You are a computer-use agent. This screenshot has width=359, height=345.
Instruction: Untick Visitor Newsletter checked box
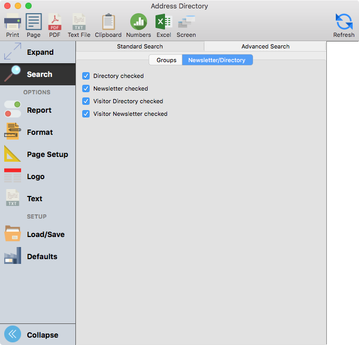click(x=86, y=114)
